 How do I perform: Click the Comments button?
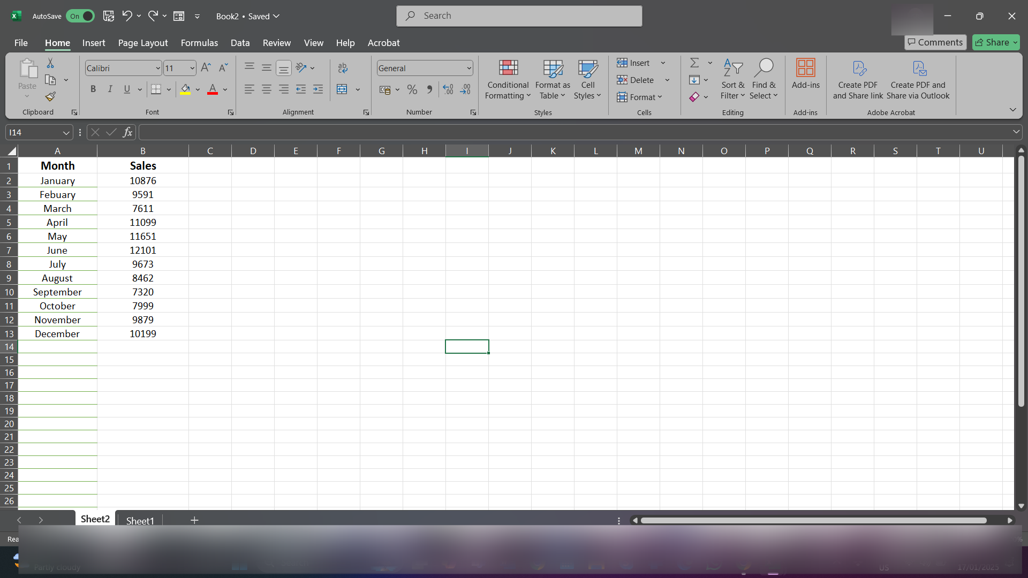935,42
